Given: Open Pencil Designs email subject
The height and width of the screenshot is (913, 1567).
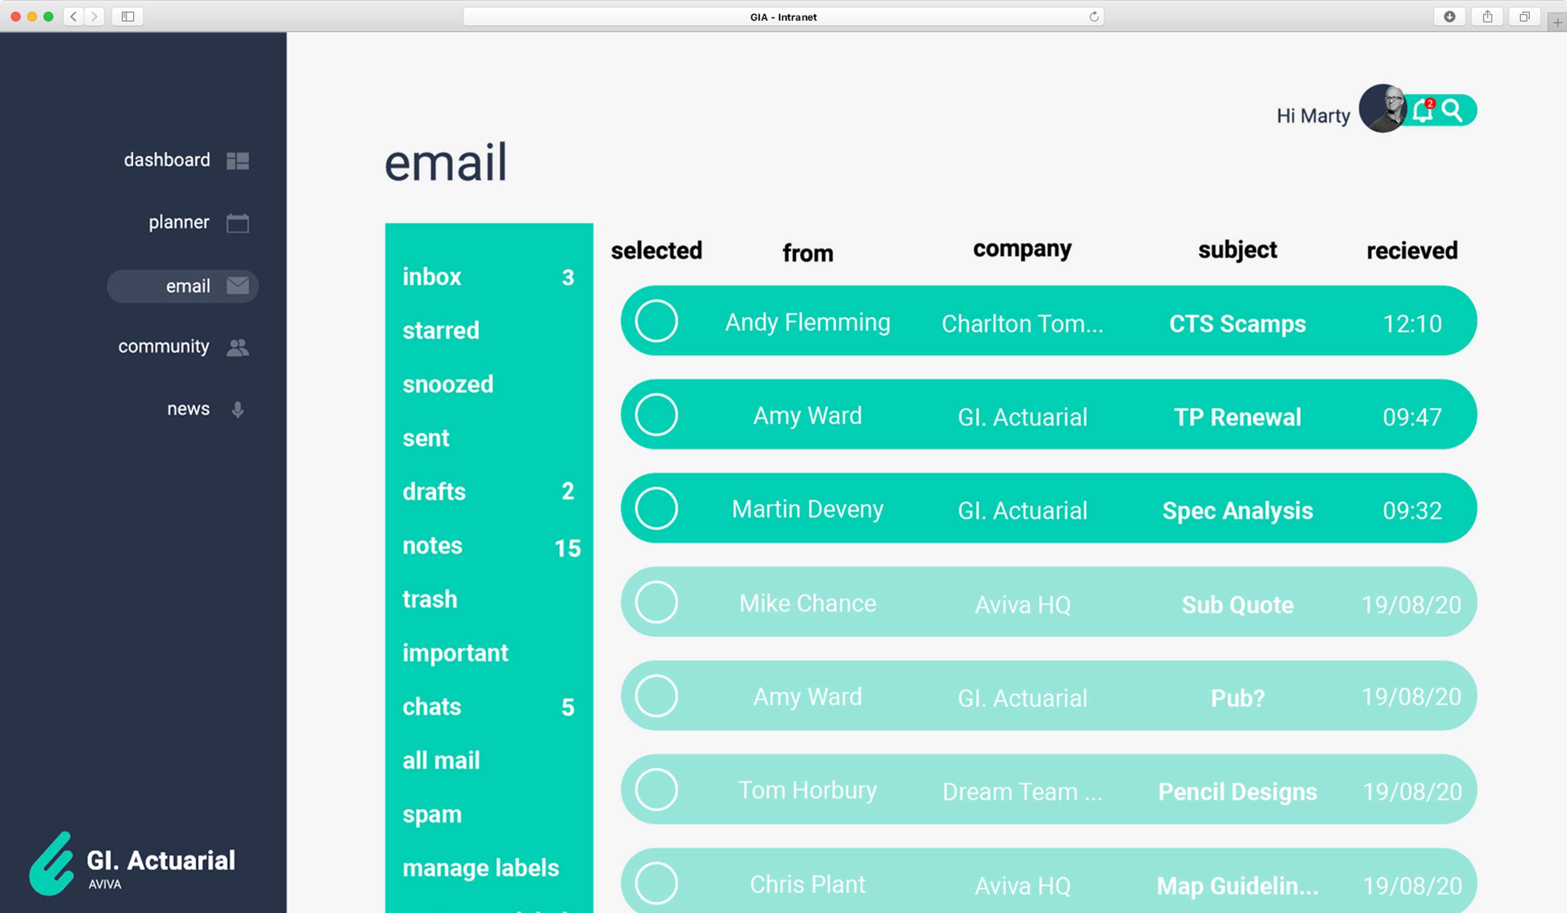Looking at the screenshot, I should click(1237, 792).
